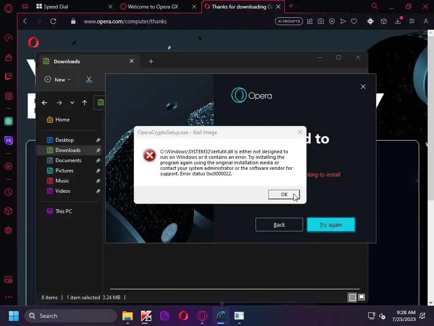
Task: Reload the current page
Action: pyautogui.click(x=53, y=21)
